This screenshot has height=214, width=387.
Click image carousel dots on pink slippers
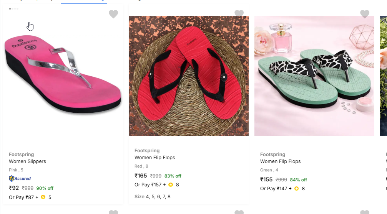coord(13,9)
